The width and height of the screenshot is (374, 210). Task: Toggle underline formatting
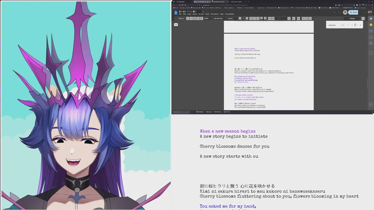point(258,18)
